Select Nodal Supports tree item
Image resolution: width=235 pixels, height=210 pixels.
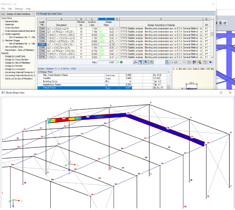coord(12,34)
